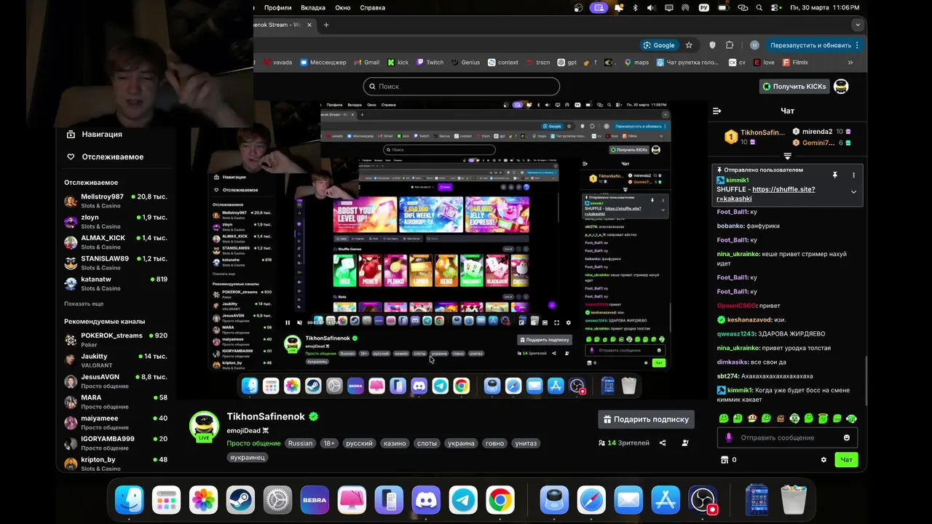Click the user report icon next to share

685,442
